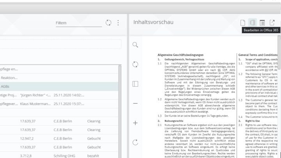This screenshot has width=281, height=158.
Task: Click the 'Klaus Musterman...' sender cell
Action: click(35, 104)
